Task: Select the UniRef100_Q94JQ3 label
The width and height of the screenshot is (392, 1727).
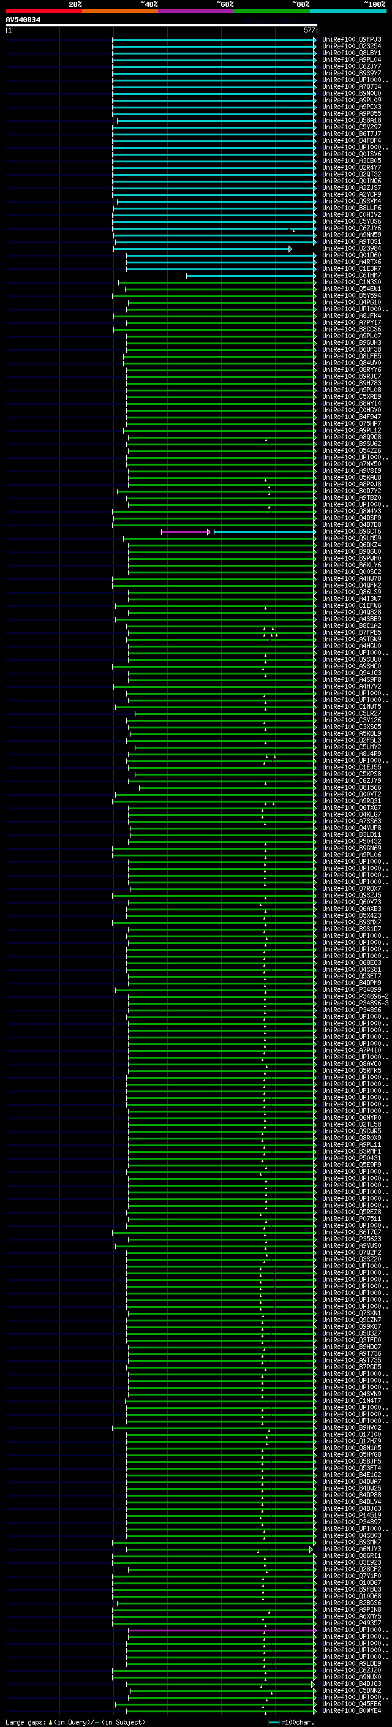Action: [352, 673]
